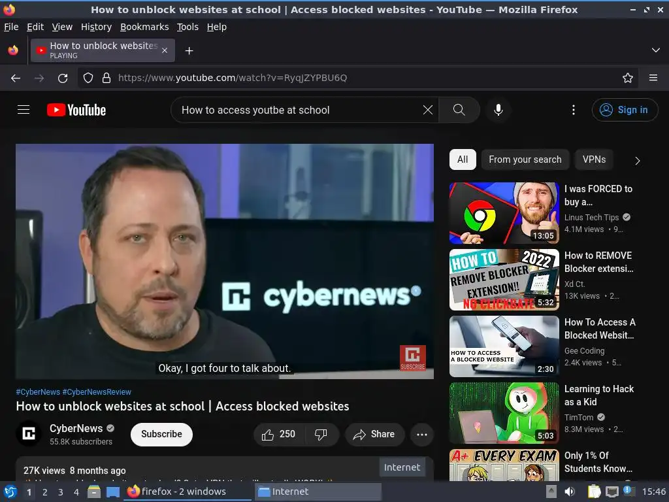Open the file manager taskbar launcher
Viewport: 669px width, 502px height.
click(x=94, y=492)
